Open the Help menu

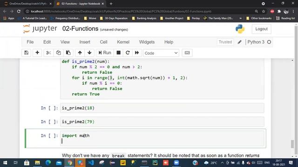point(169,42)
